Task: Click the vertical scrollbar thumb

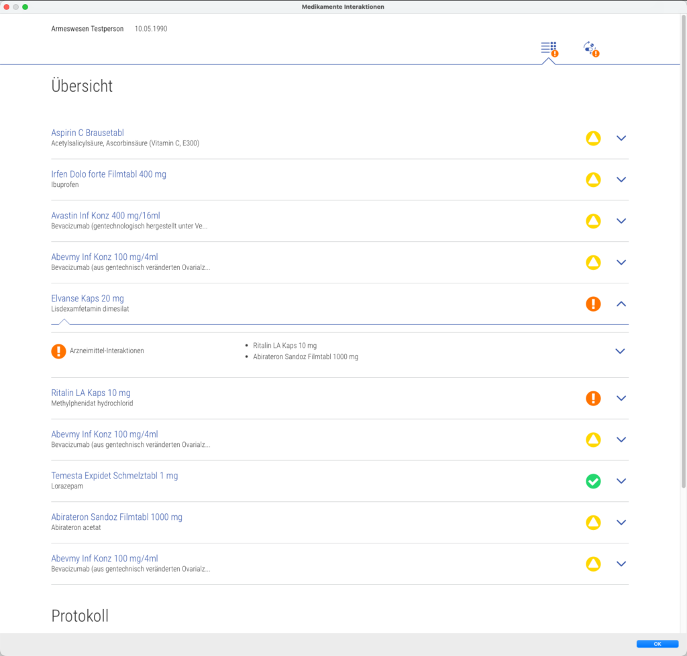Action: 683,251
